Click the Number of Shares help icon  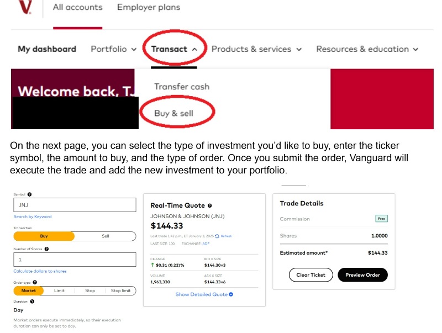[x=46, y=249]
